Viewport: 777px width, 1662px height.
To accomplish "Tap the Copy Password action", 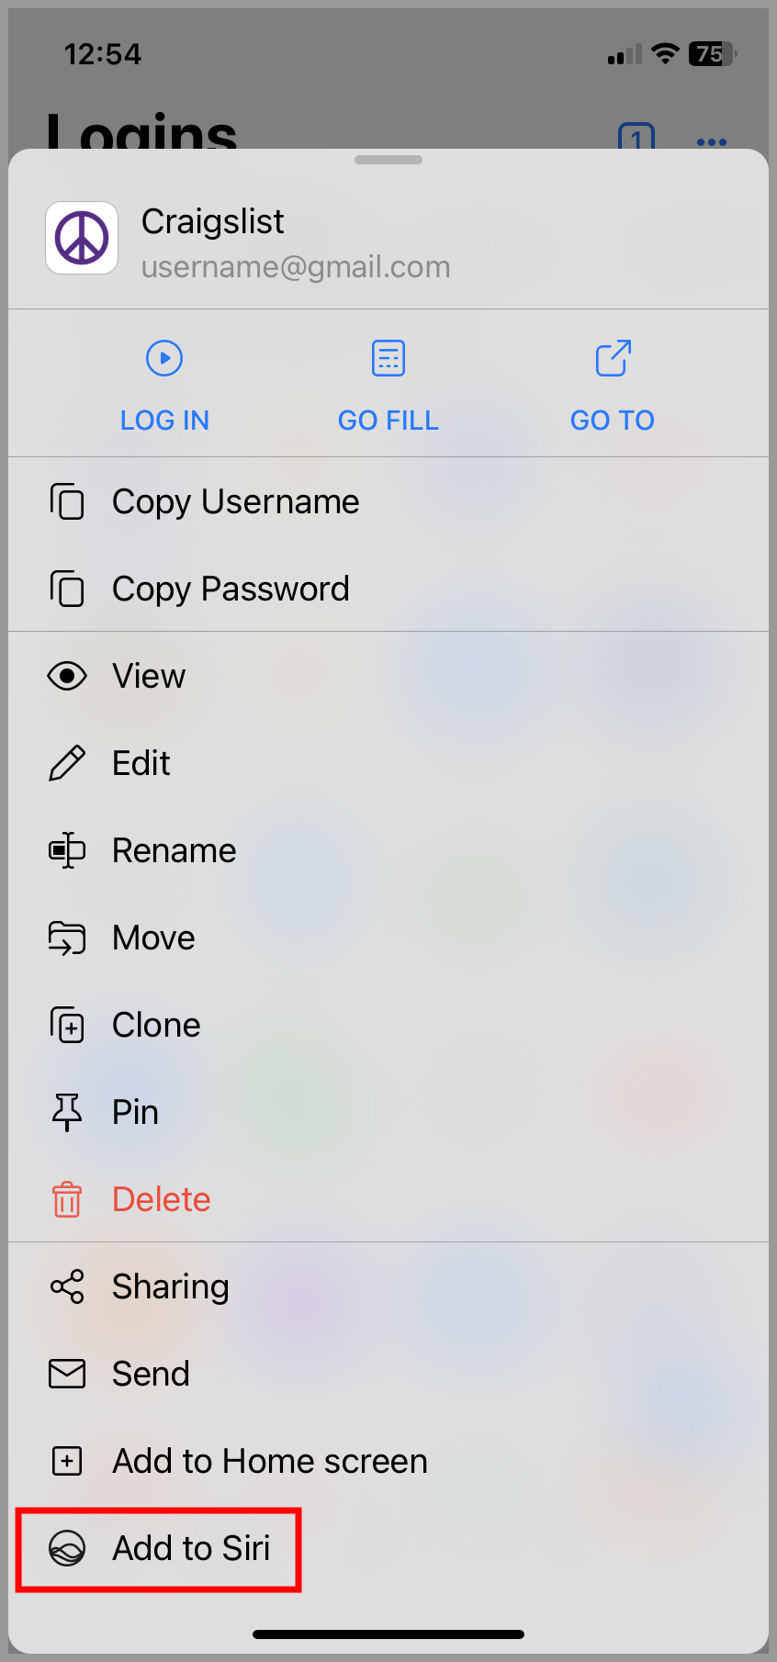I will point(231,589).
